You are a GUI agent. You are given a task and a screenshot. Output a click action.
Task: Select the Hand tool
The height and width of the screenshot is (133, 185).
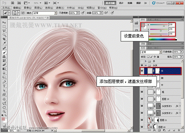coord(4,107)
